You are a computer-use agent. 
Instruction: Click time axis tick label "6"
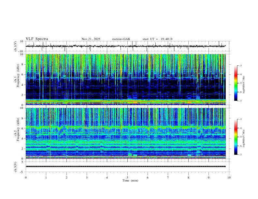click(x=148, y=178)
